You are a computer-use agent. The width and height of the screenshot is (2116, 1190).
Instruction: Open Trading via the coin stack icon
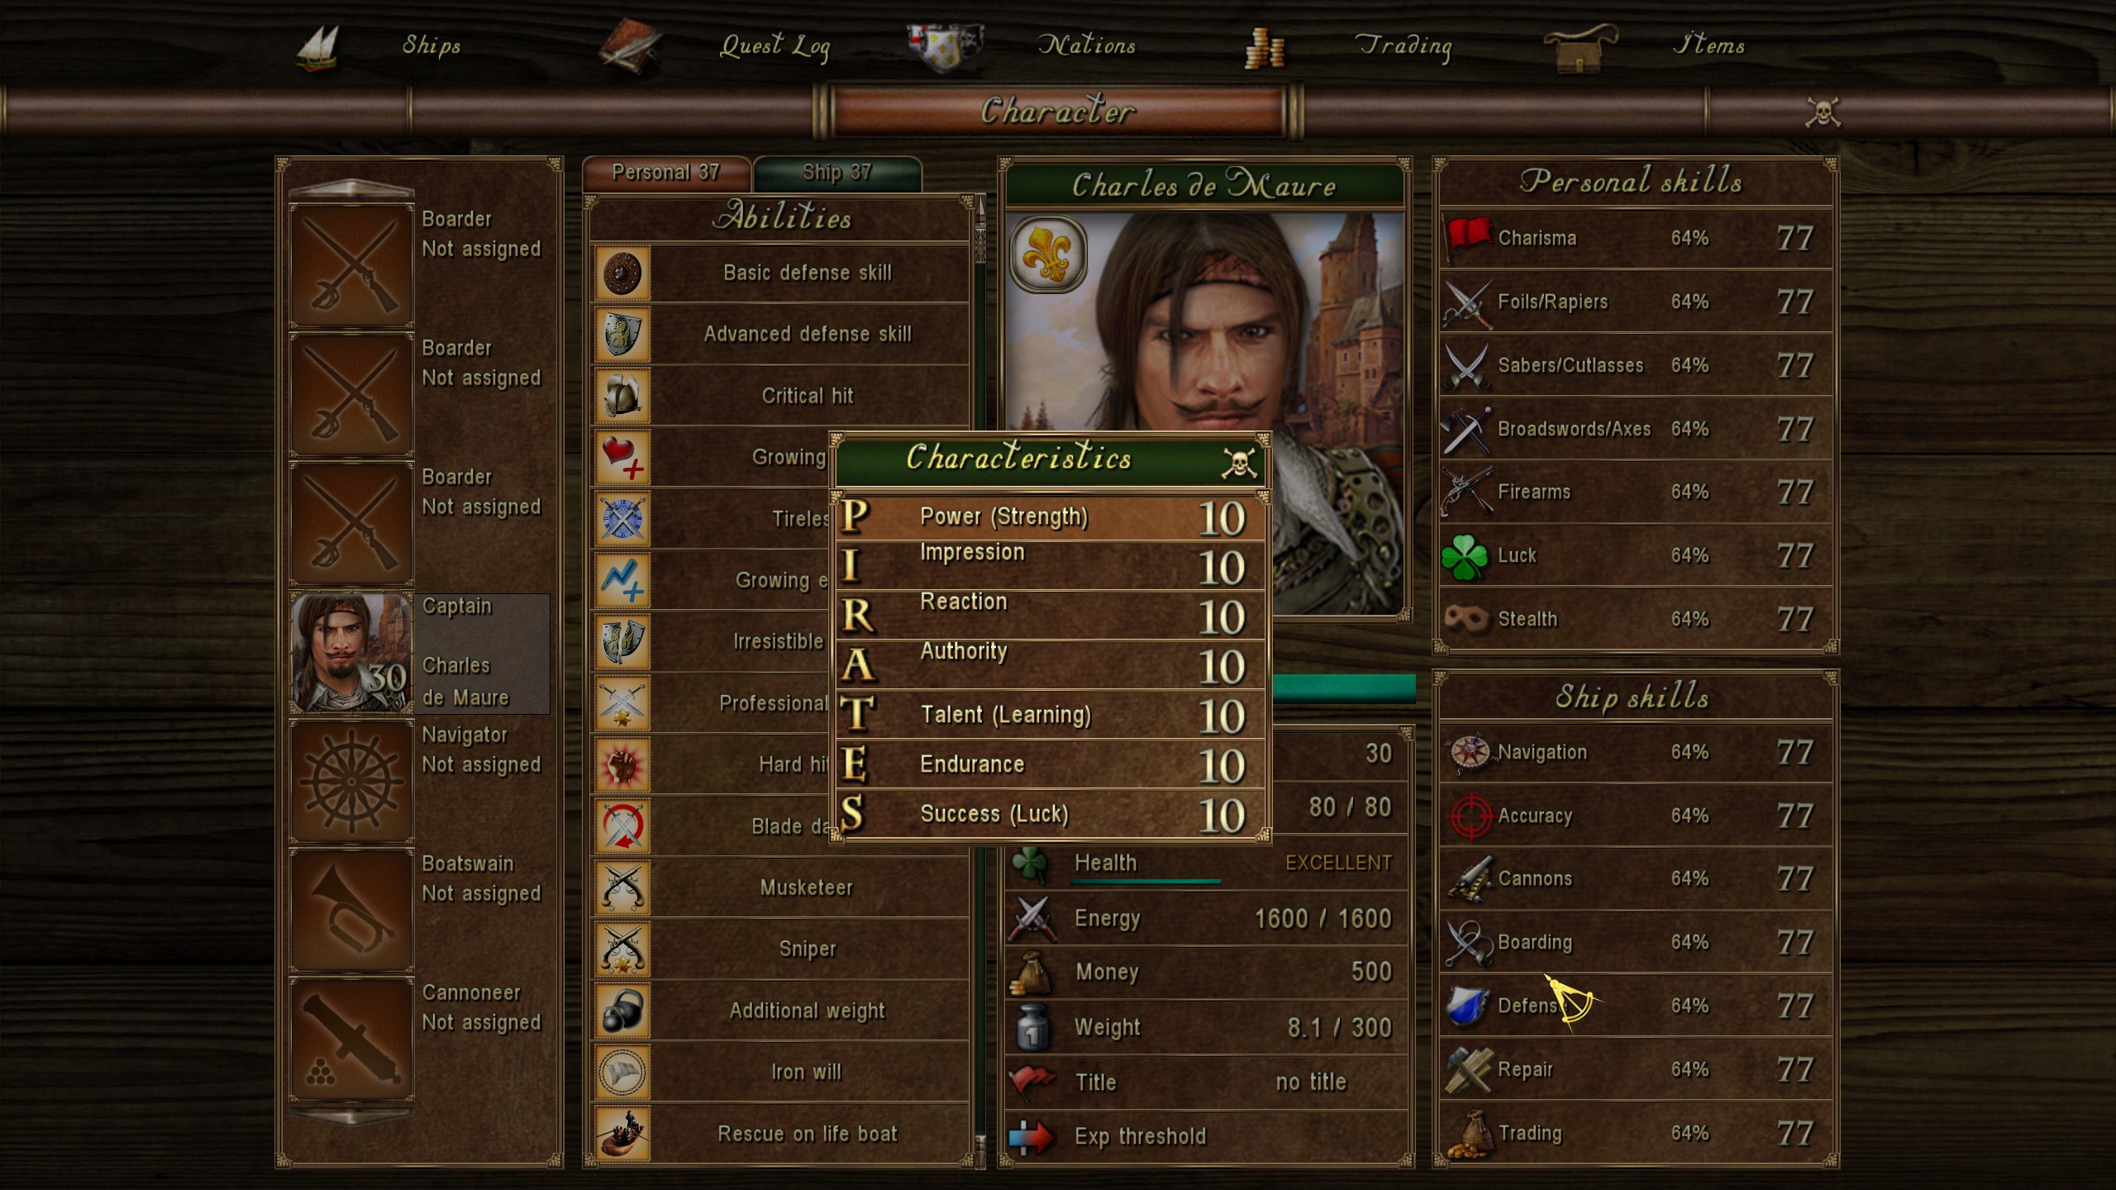(x=1265, y=48)
